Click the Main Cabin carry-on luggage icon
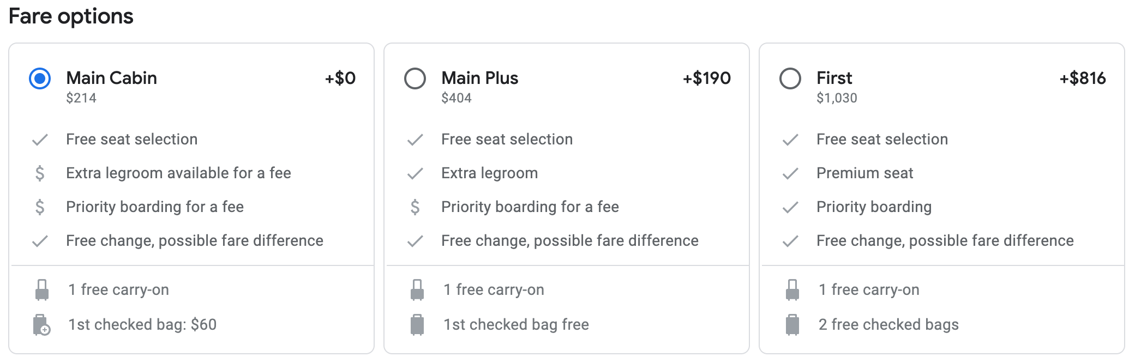 [42, 290]
